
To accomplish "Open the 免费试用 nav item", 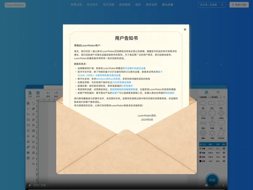I will 76,5.
